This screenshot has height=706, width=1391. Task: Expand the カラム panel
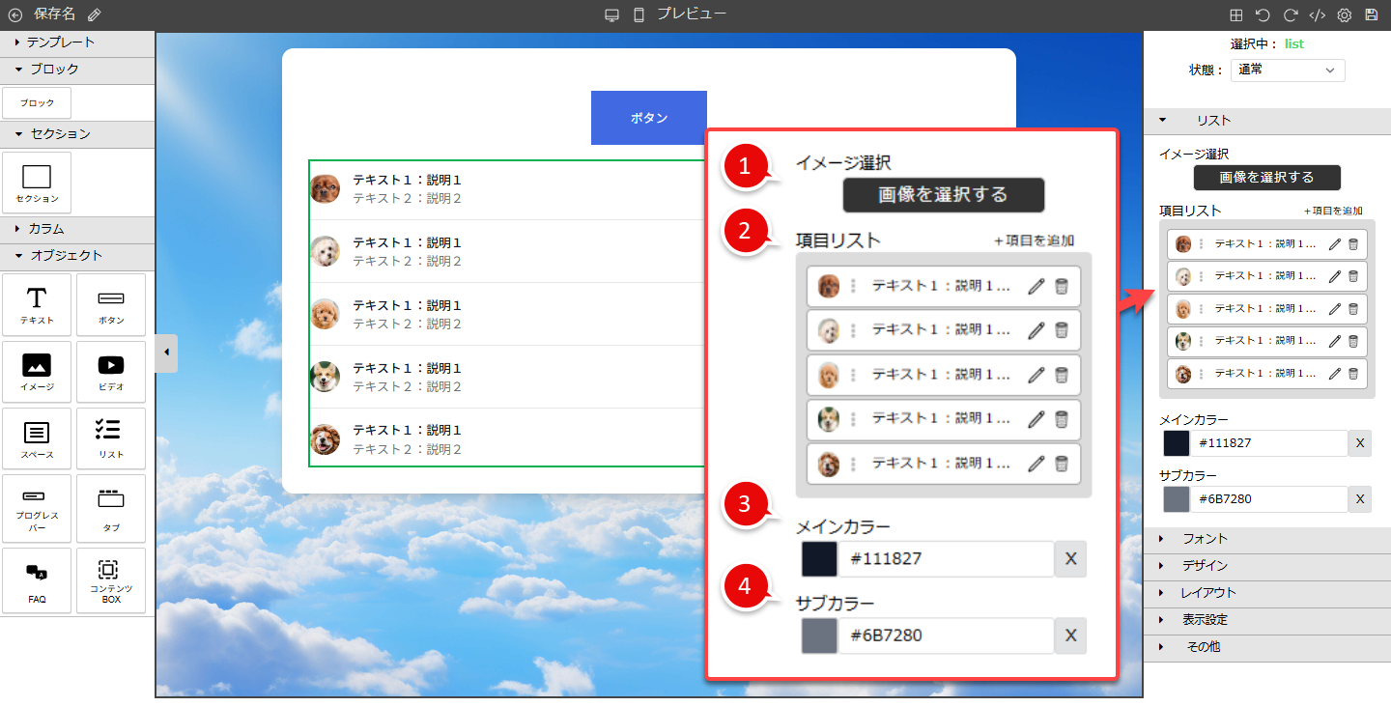point(45,229)
